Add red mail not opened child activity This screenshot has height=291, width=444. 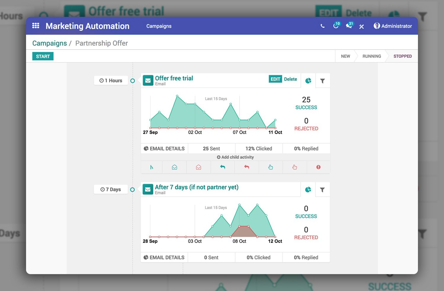click(x=199, y=167)
